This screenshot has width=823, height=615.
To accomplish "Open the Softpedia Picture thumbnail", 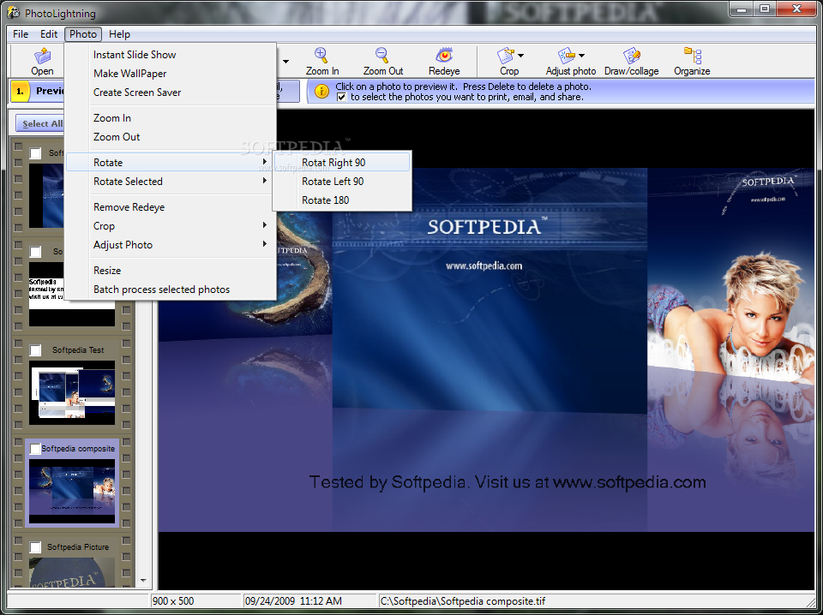I will tap(72, 572).
